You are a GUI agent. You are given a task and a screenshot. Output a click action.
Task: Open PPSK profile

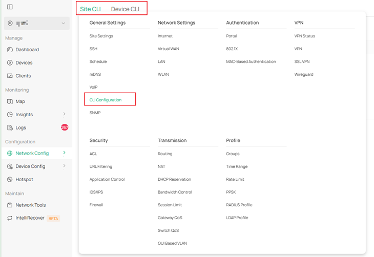[x=231, y=192]
